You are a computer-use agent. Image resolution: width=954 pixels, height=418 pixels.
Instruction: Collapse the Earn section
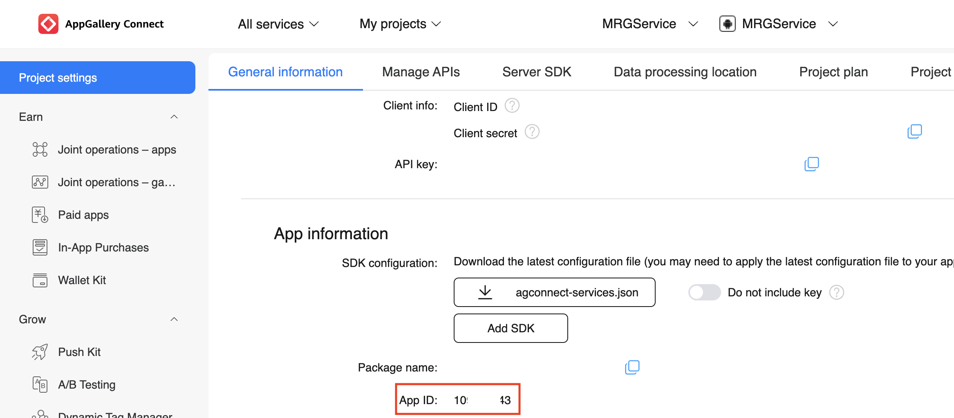tap(174, 117)
